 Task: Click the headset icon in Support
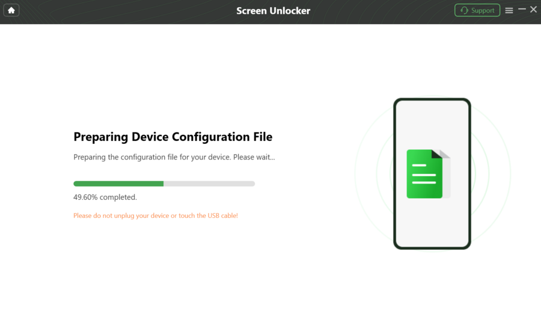click(464, 10)
